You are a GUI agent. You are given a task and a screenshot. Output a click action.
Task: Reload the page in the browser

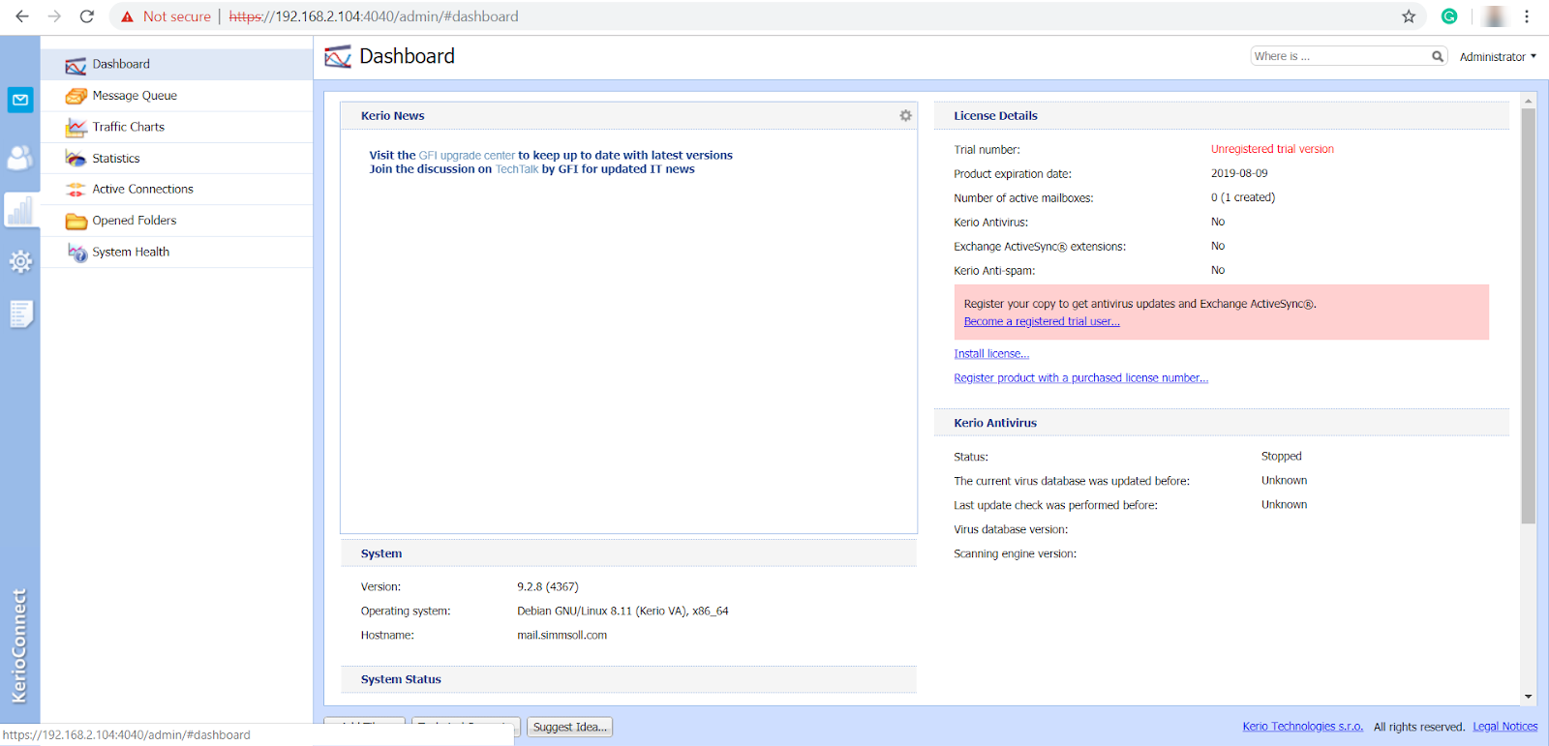pyautogui.click(x=87, y=16)
